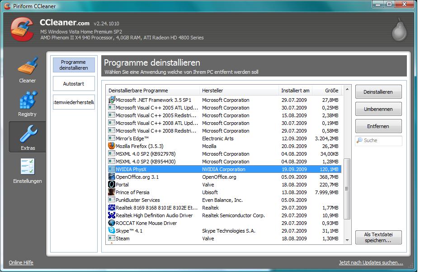Click the NVIDIA PhysX entry icon
Viewport: 434px width, 272px height.
(x=112, y=169)
